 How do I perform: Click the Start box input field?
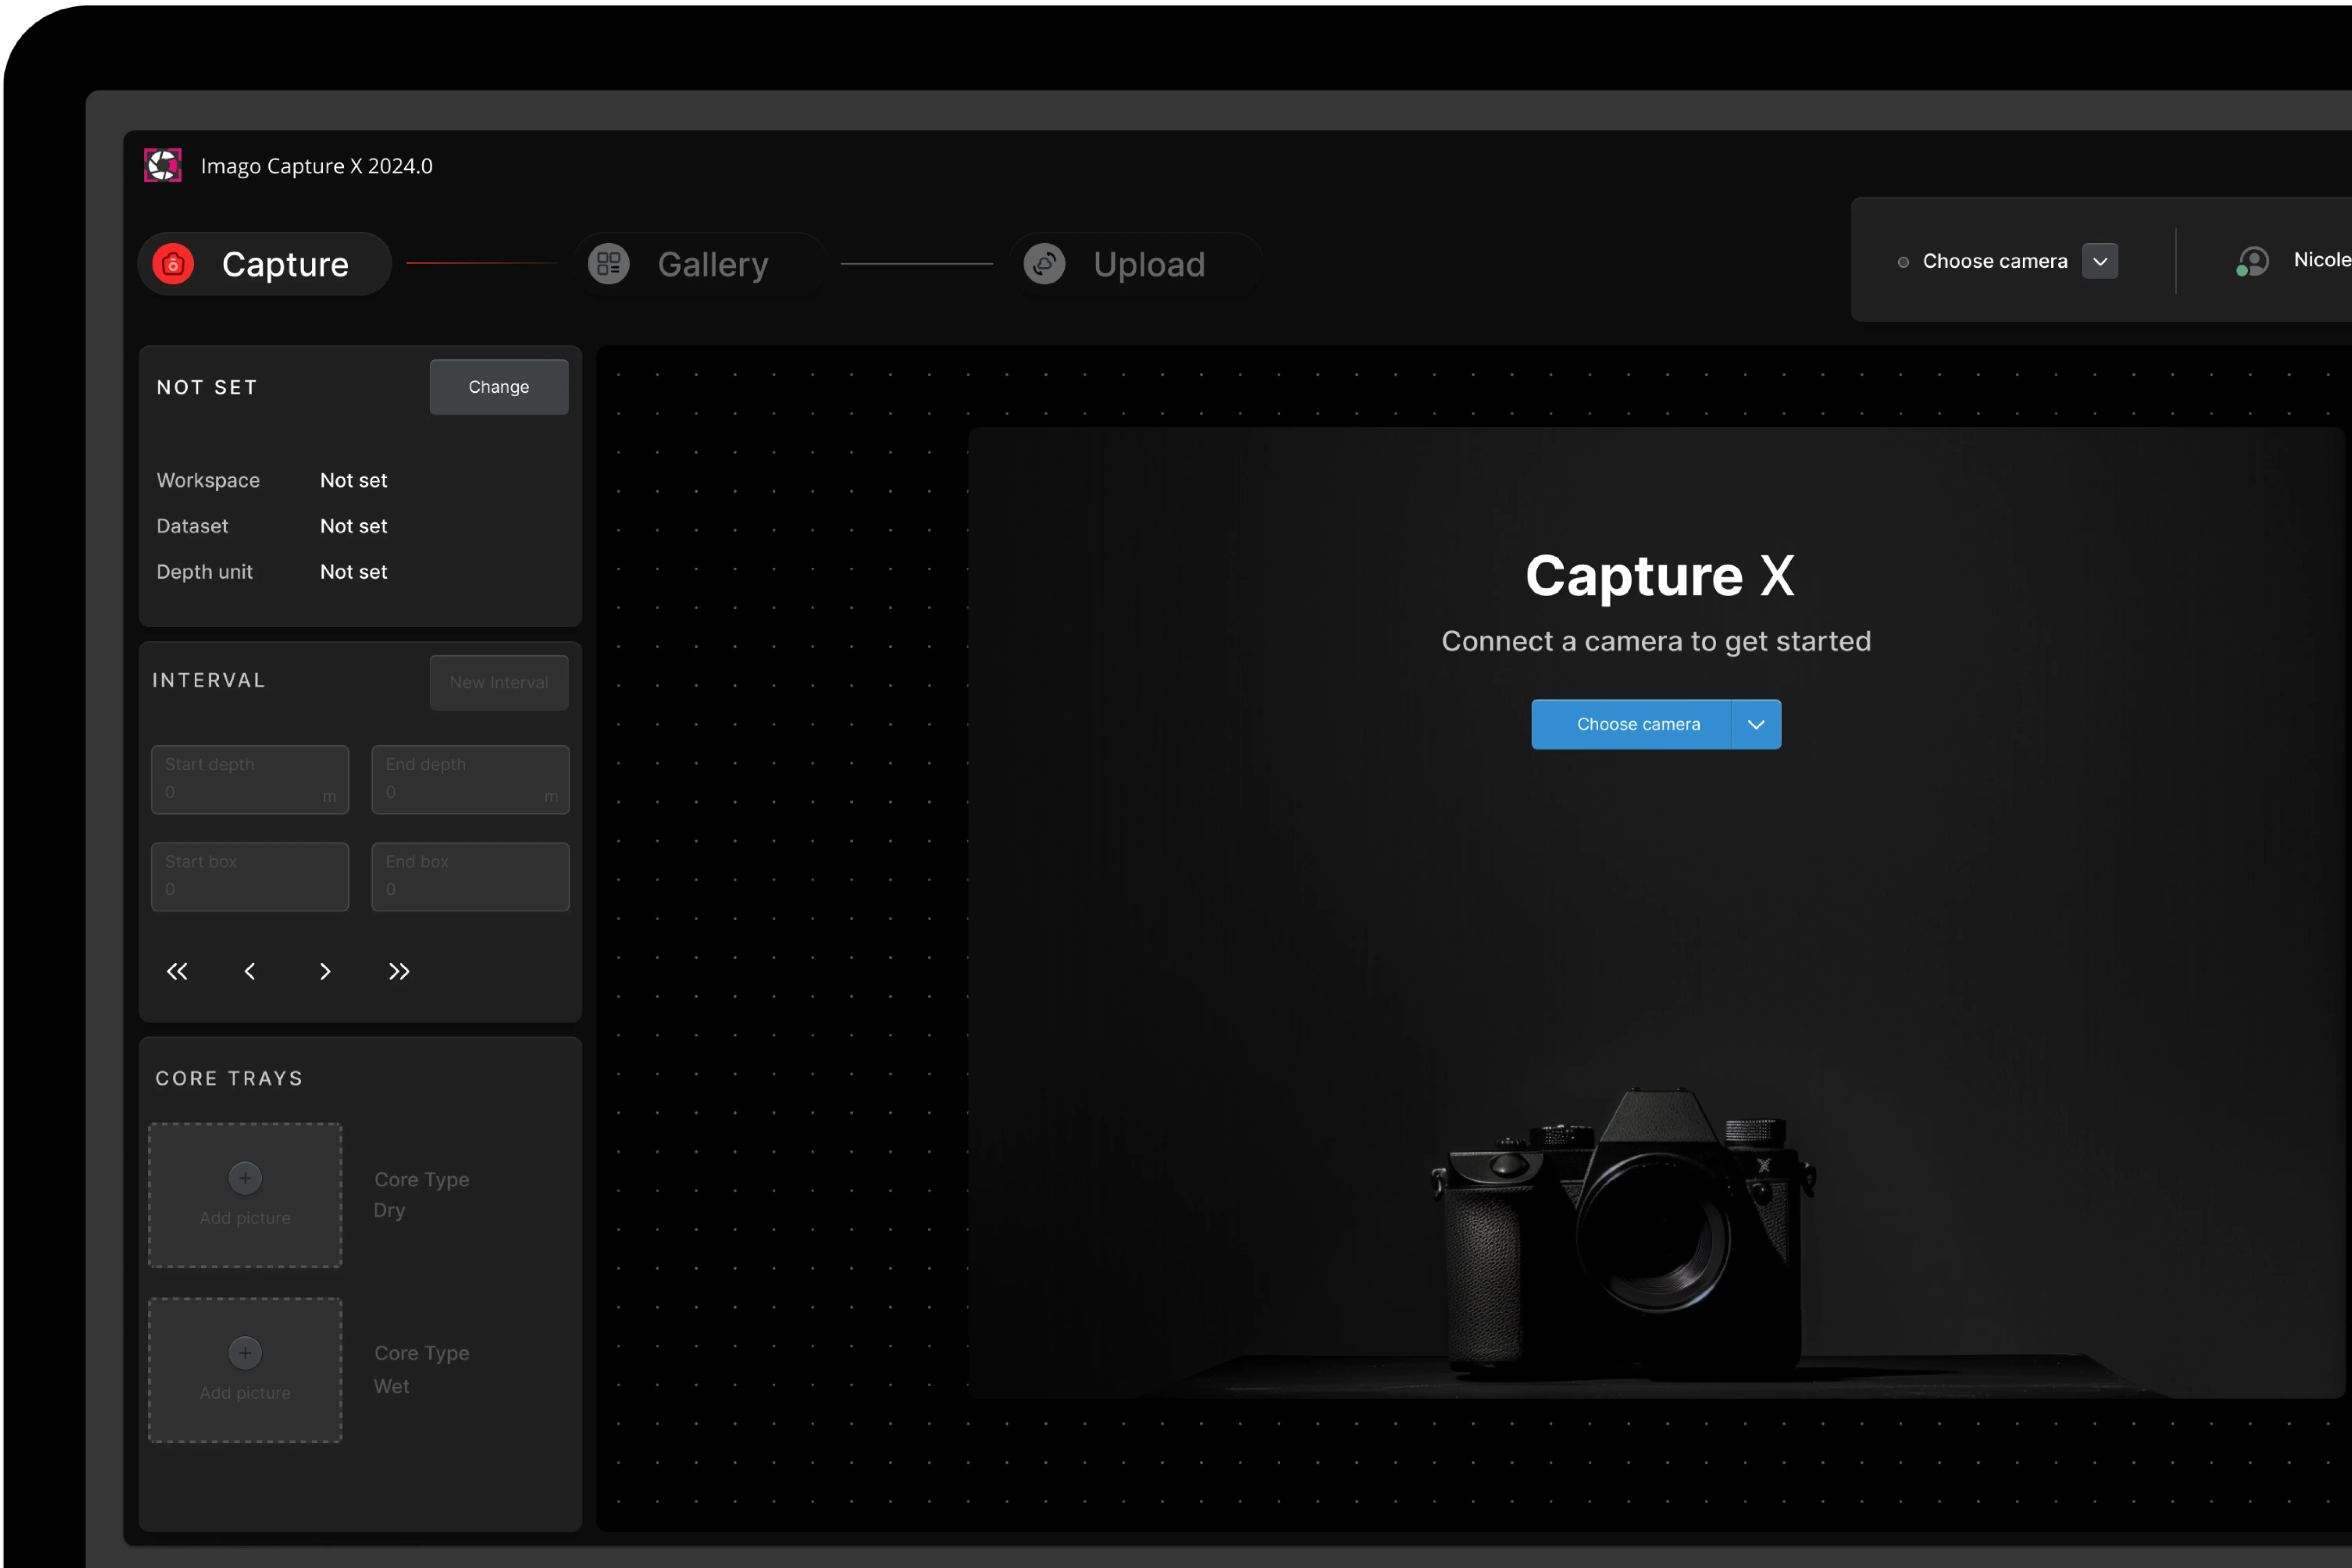coord(250,876)
